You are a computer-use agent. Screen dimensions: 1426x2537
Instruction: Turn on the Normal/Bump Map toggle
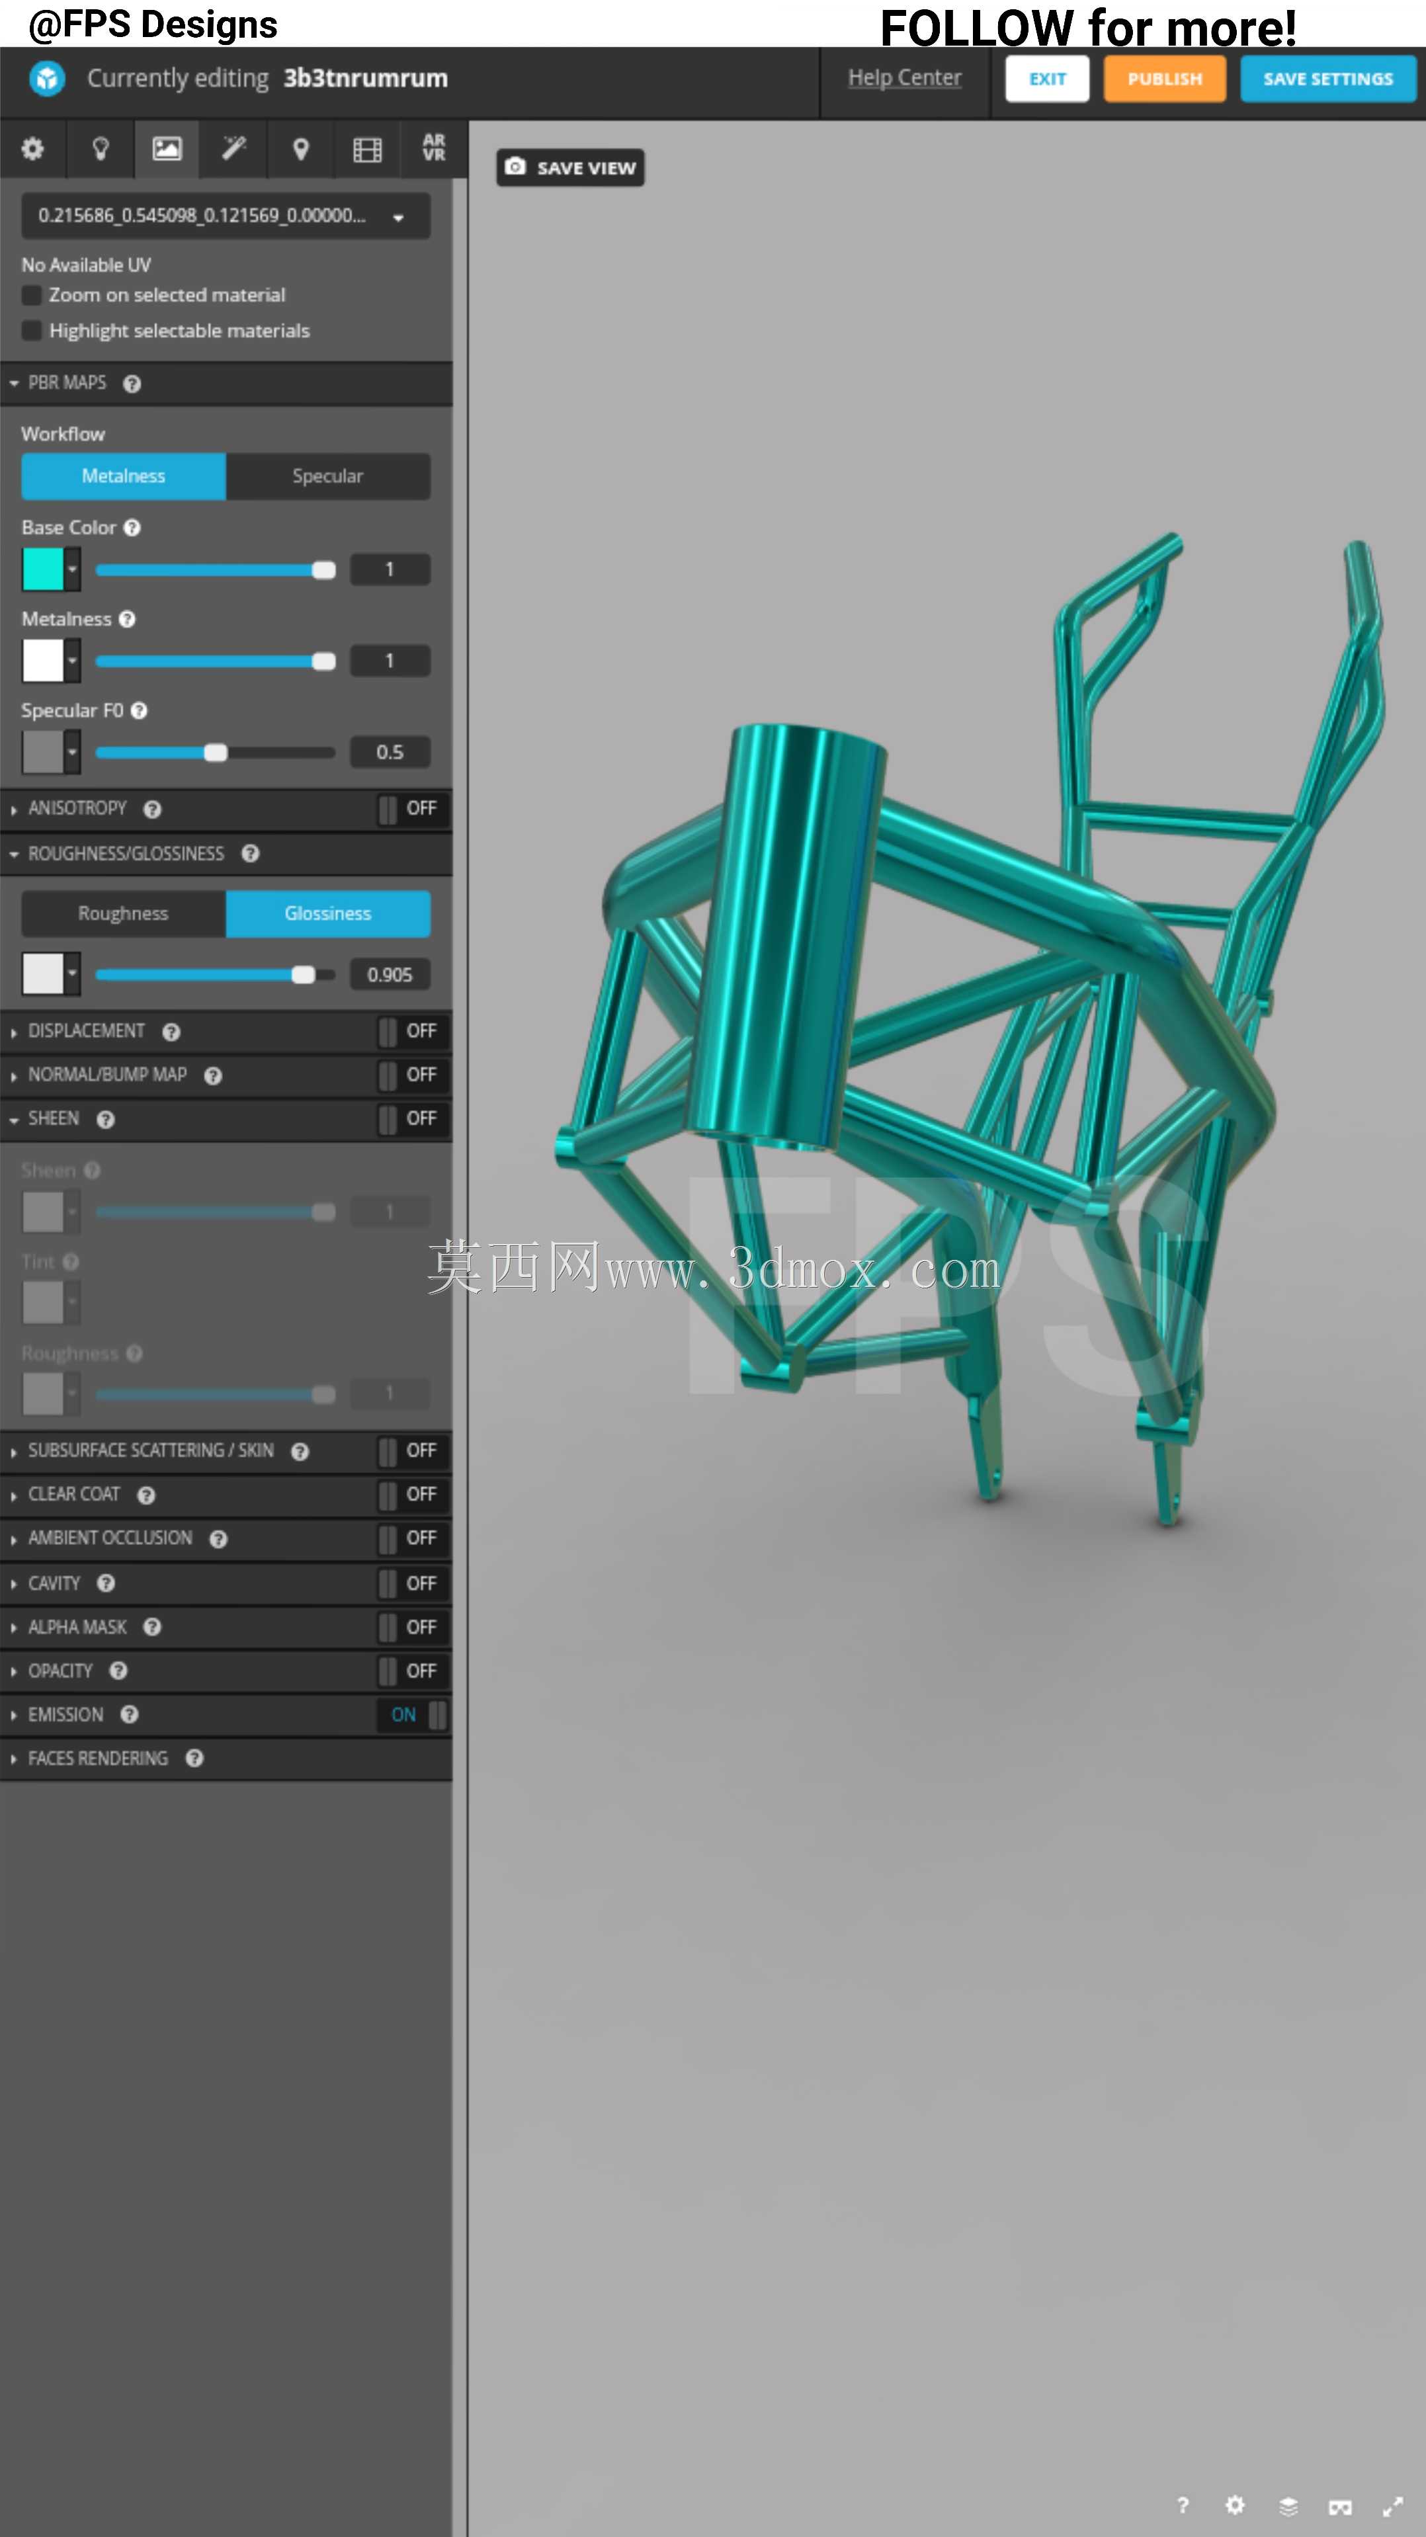point(413,1075)
